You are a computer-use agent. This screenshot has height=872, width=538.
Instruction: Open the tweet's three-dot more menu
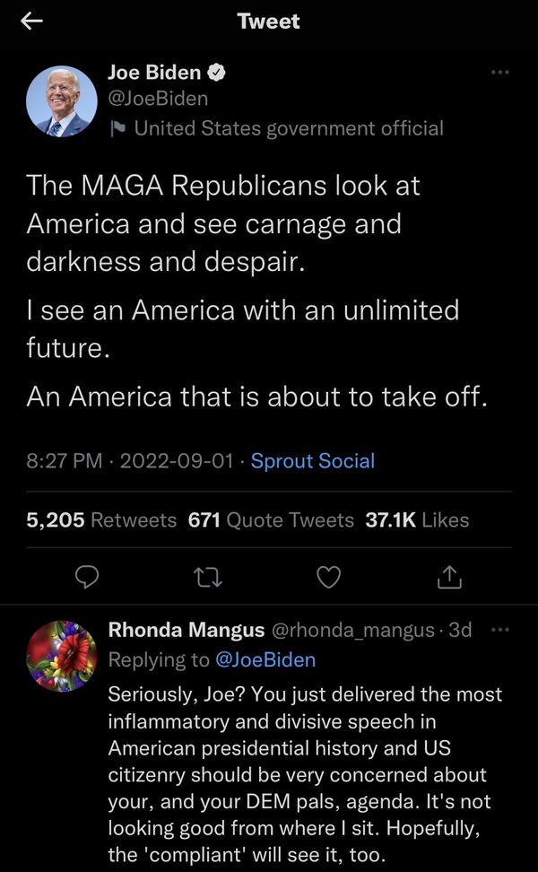499,73
